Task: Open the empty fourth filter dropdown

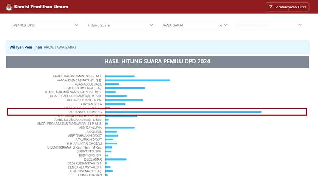Action: (x=269, y=25)
